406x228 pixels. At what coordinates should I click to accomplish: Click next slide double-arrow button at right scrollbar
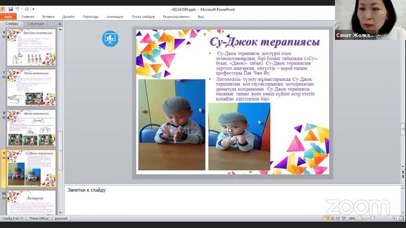403,177
